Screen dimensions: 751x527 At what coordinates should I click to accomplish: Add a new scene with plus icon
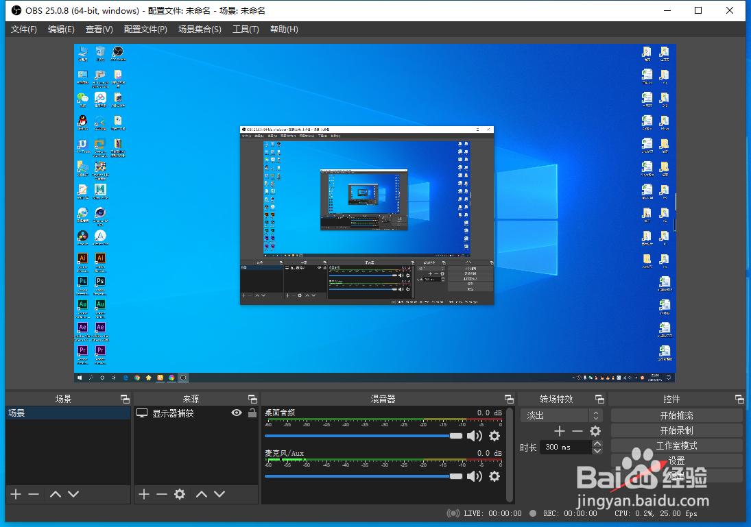(16, 494)
